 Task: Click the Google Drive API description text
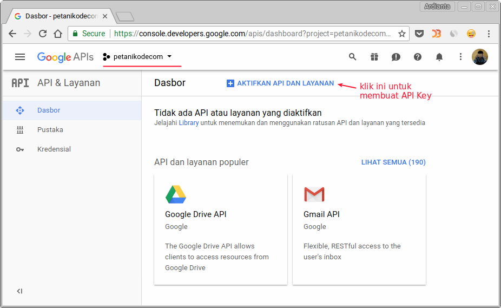pos(216,257)
